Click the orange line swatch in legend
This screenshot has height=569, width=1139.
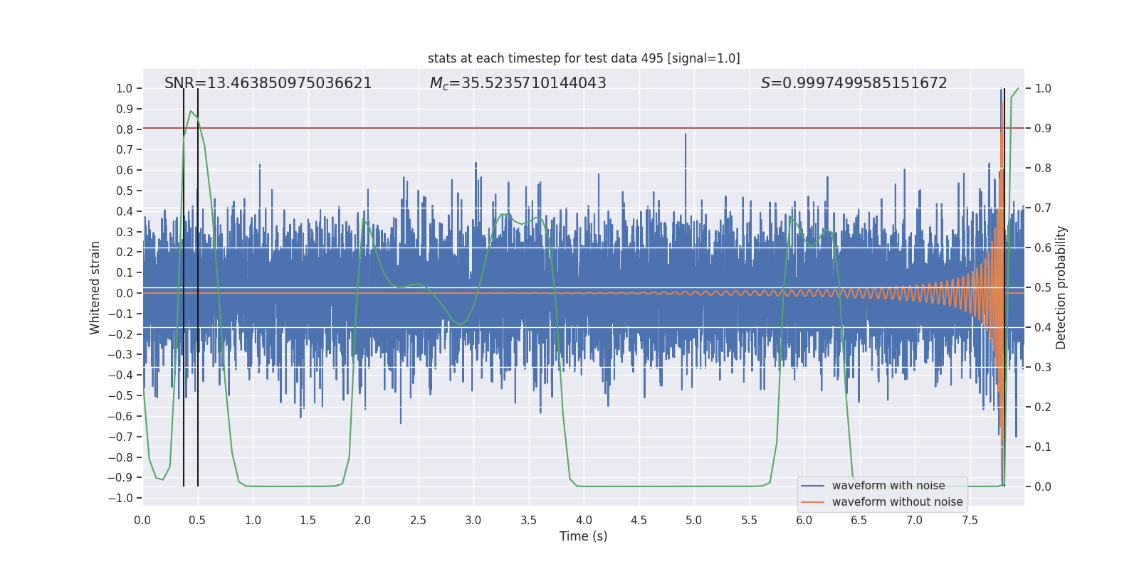coord(812,502)
